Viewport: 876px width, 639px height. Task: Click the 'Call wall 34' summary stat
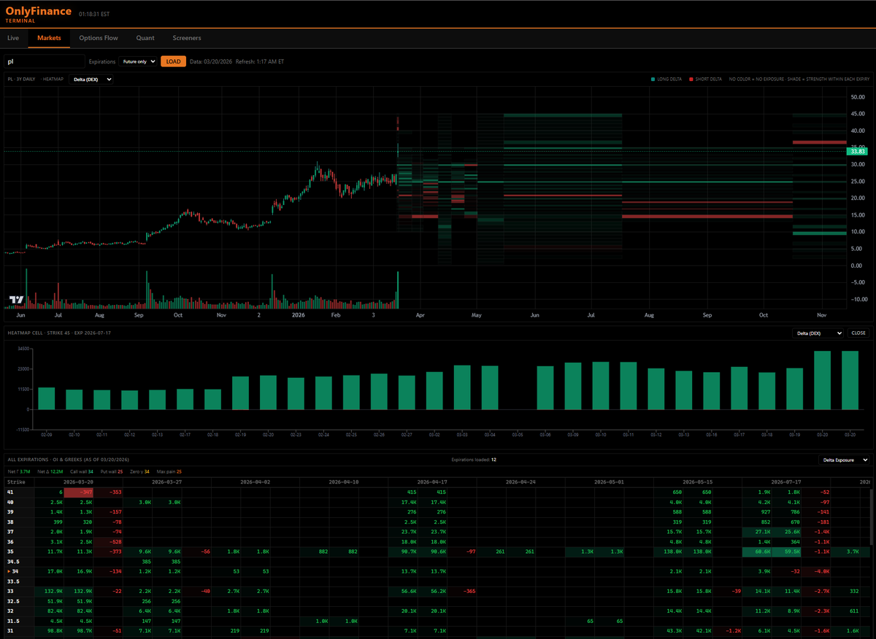pyautogui.click(x=82, y=472)
